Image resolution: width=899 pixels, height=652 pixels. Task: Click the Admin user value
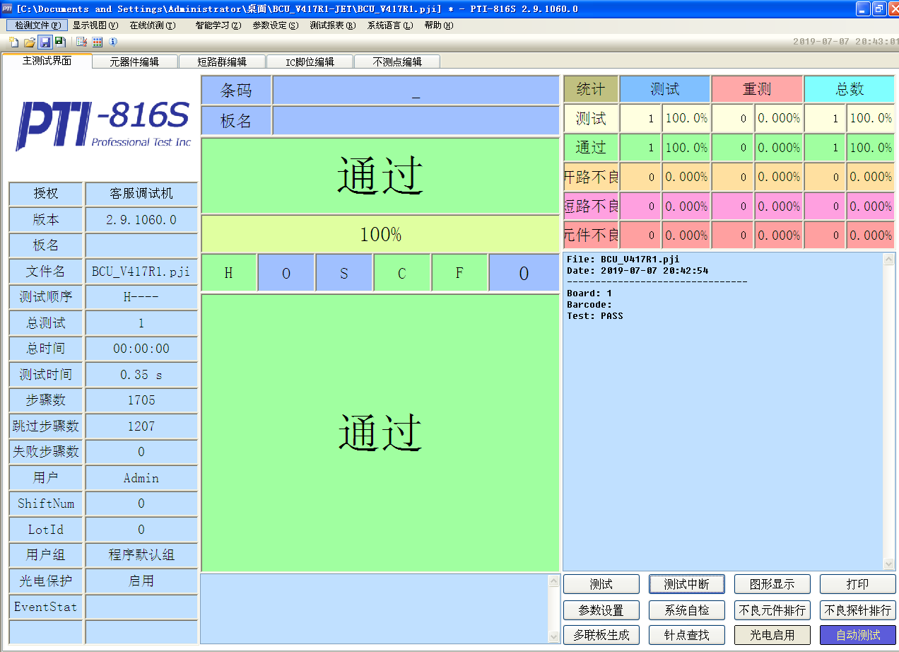[141, 478]
